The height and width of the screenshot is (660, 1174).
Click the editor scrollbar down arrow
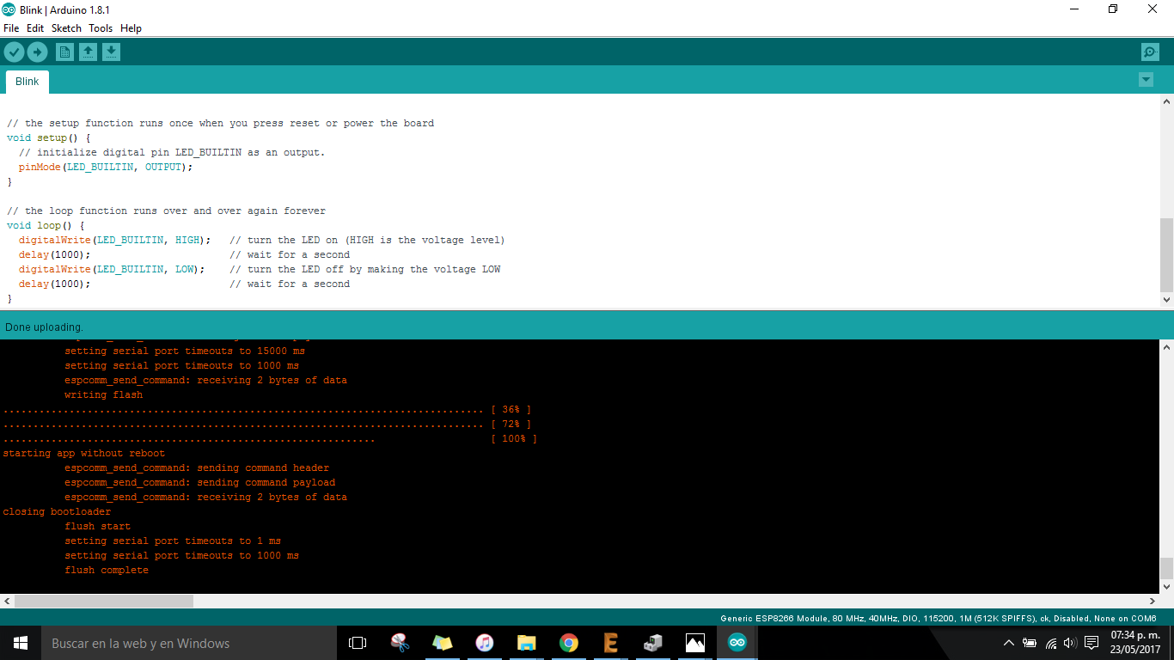[1166, 300]
